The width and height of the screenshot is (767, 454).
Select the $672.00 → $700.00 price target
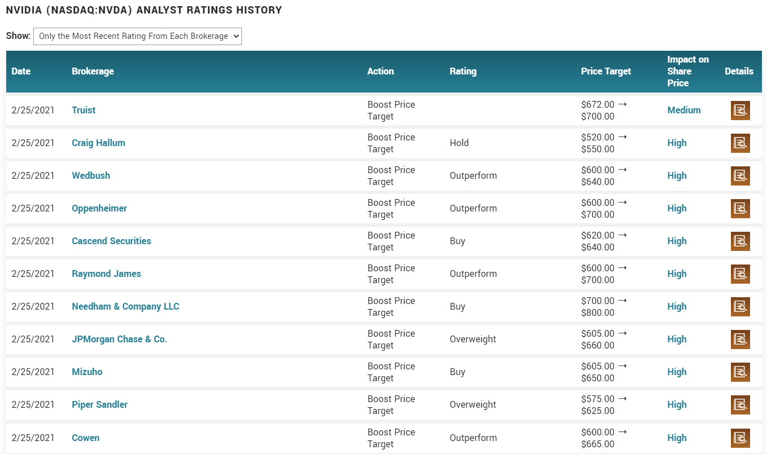(x=604, y=111)
